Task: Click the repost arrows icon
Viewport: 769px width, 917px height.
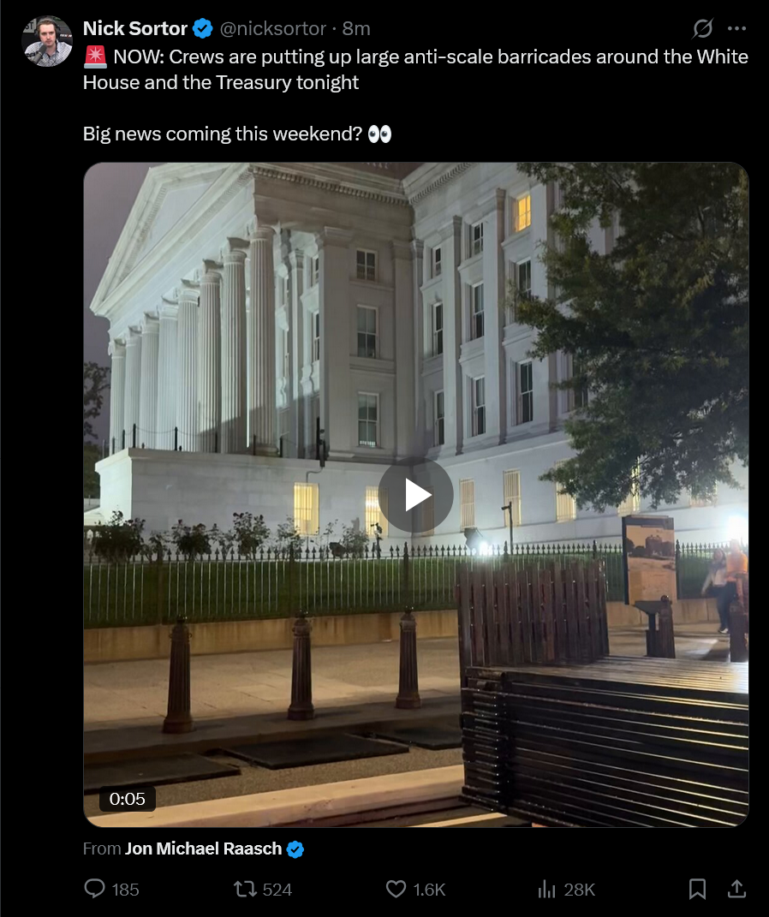Action: (x=244, y=889)
